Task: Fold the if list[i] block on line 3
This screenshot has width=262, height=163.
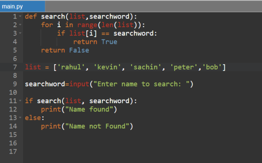Action: pos(20,33)
